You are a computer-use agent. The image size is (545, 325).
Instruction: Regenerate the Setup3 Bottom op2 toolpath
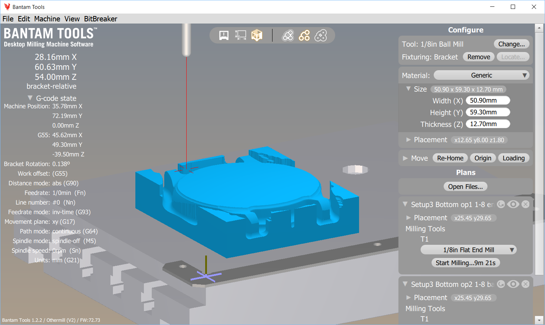[x=501, y=284]
